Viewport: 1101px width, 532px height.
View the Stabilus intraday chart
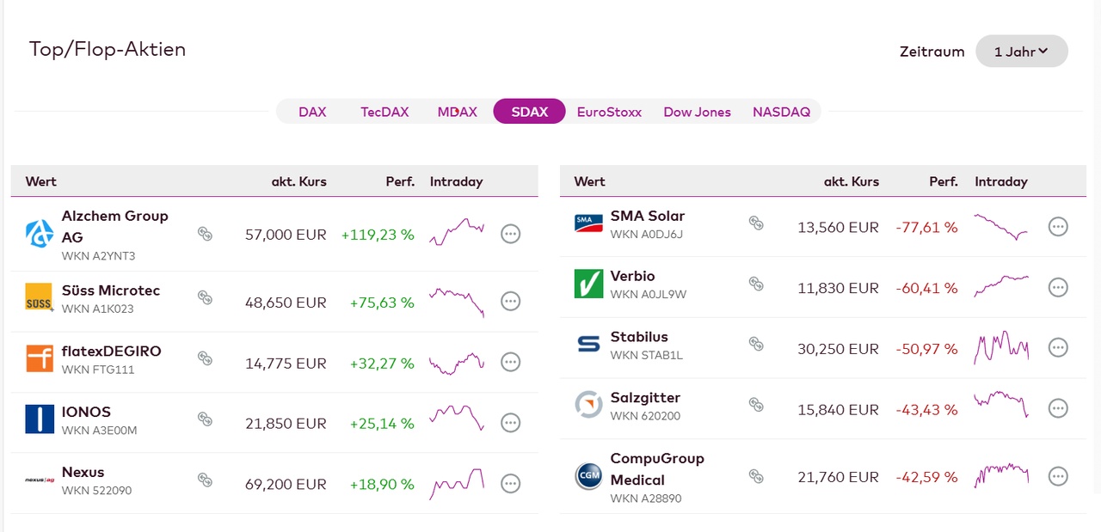1001,347
